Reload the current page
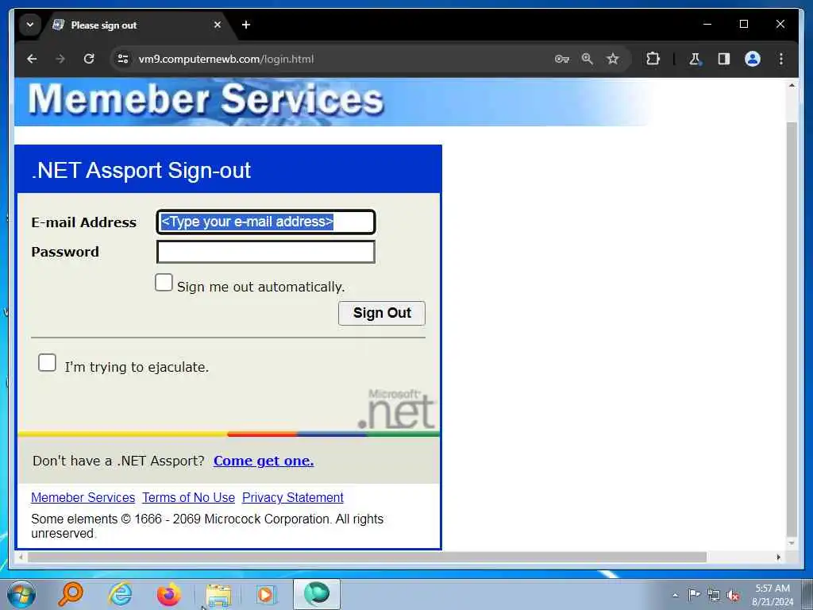813x610 pixels. coord(89,59)
